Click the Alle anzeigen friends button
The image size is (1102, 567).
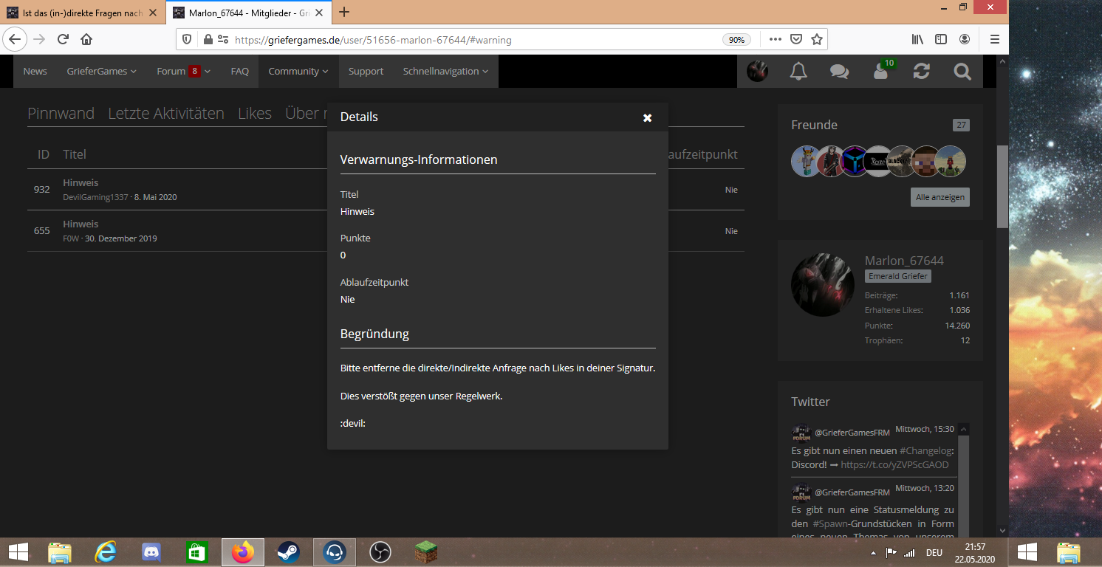(940, 197)
